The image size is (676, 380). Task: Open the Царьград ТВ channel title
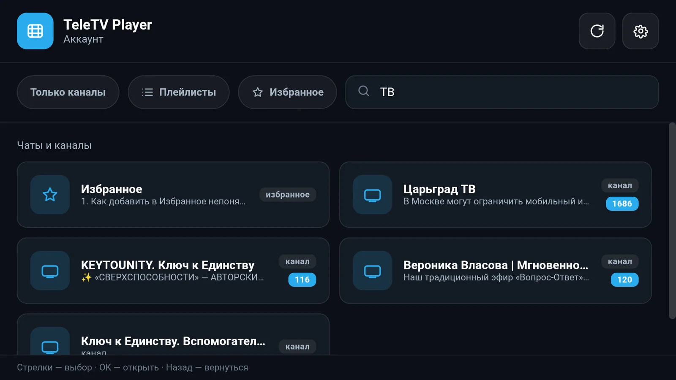[x=439, y=189]
